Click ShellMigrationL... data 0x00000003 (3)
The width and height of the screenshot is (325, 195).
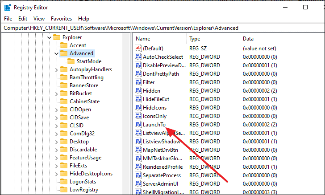pyautogui.click(x=260, y=192)
